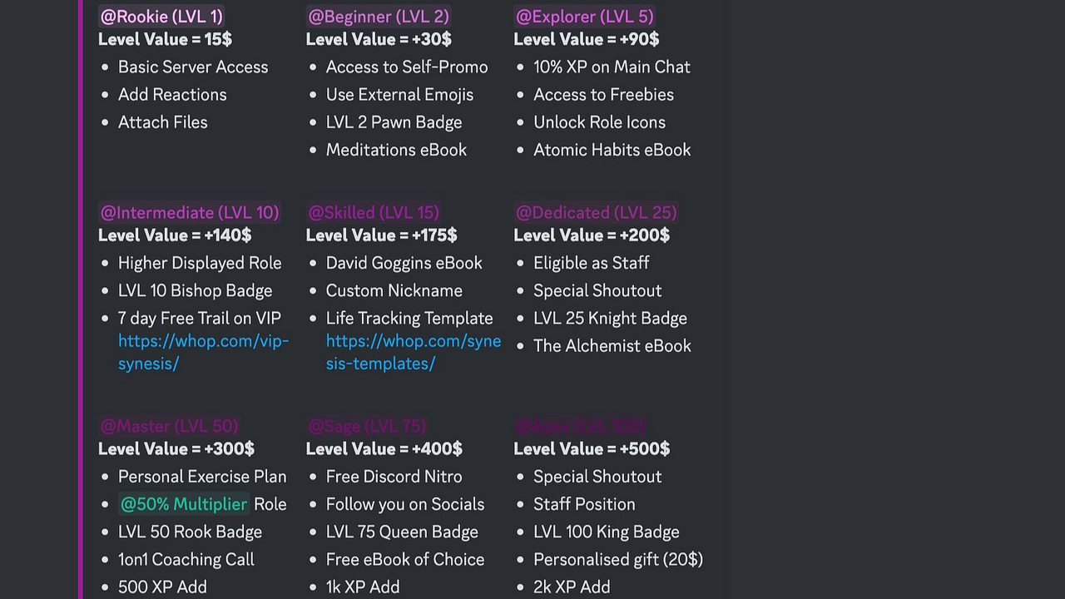
Task: Click the @Rookie (LVL 1) role mention
Action: (x=161, y=17)
